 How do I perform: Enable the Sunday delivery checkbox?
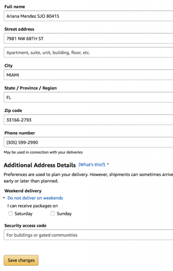[x=53, y=214]
